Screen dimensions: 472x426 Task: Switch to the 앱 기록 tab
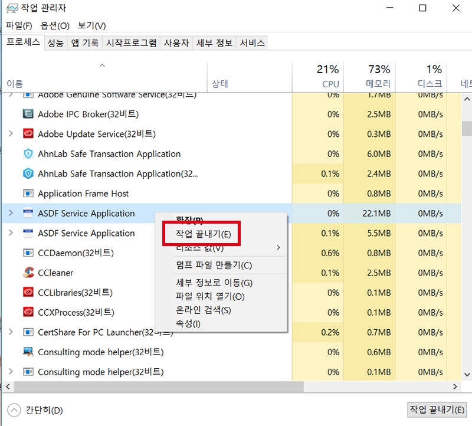coord(85,43)
